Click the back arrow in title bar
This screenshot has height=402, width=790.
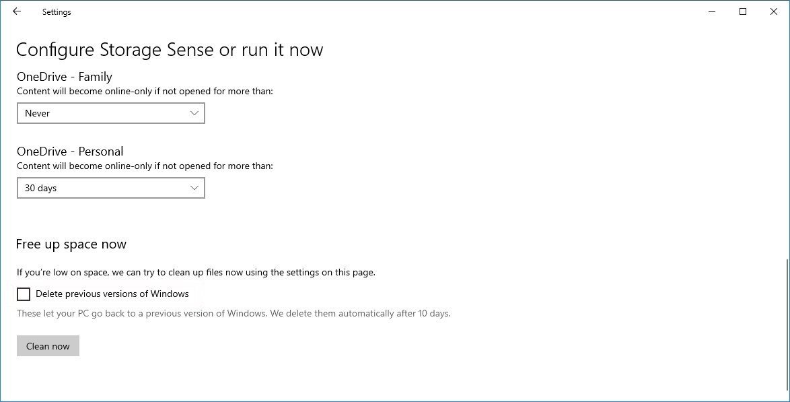pyautogui.click(x=17, y=11)
